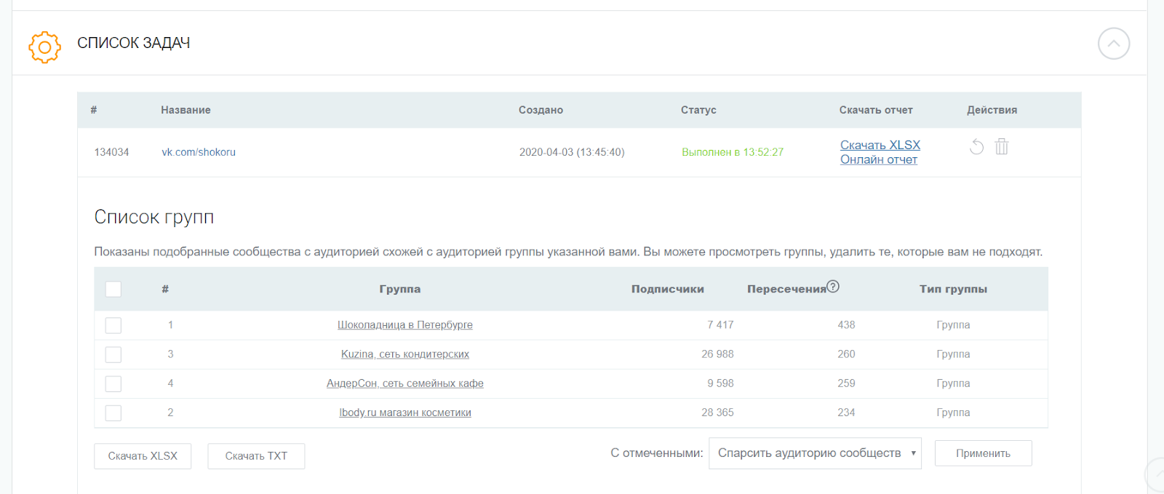Open the vk.com/shokoru task name
Image resolution: width=1164 pixels, height=494 pixels.
tap(199, 152)
